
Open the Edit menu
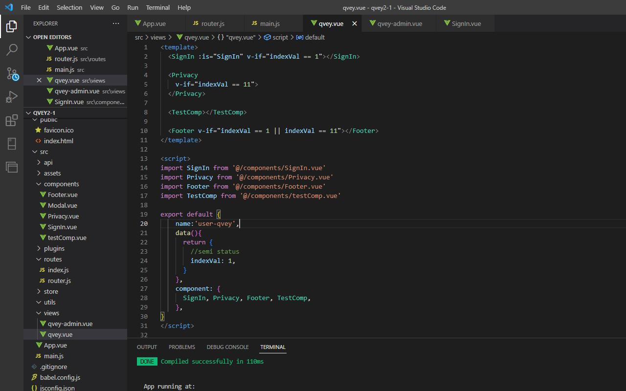pyautogui.click(x=44, y=7)
